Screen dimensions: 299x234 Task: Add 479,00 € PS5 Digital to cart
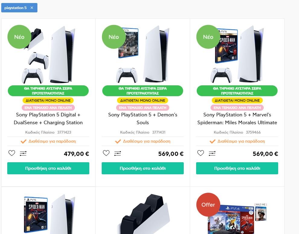tap(48, 168)
